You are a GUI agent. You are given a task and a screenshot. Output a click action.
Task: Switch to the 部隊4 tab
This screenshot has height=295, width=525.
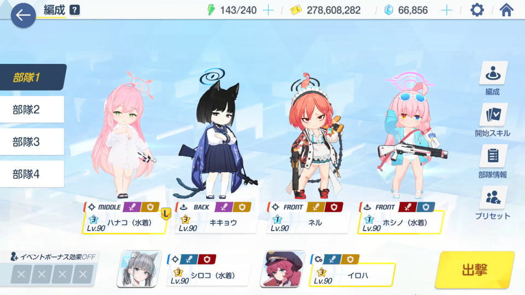pos(32,174)
